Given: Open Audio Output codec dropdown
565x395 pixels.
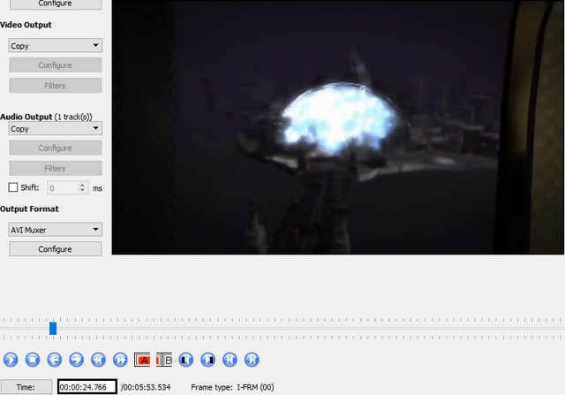Looking at the screenshot, I should (55, 128).
